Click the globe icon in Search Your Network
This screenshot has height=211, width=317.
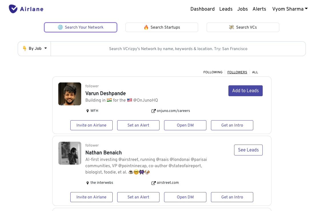[x=60, y=27]
